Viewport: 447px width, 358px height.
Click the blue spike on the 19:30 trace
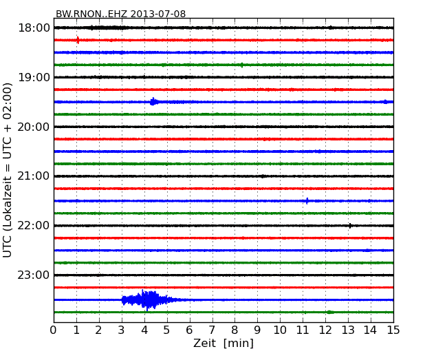coord(153,102)
